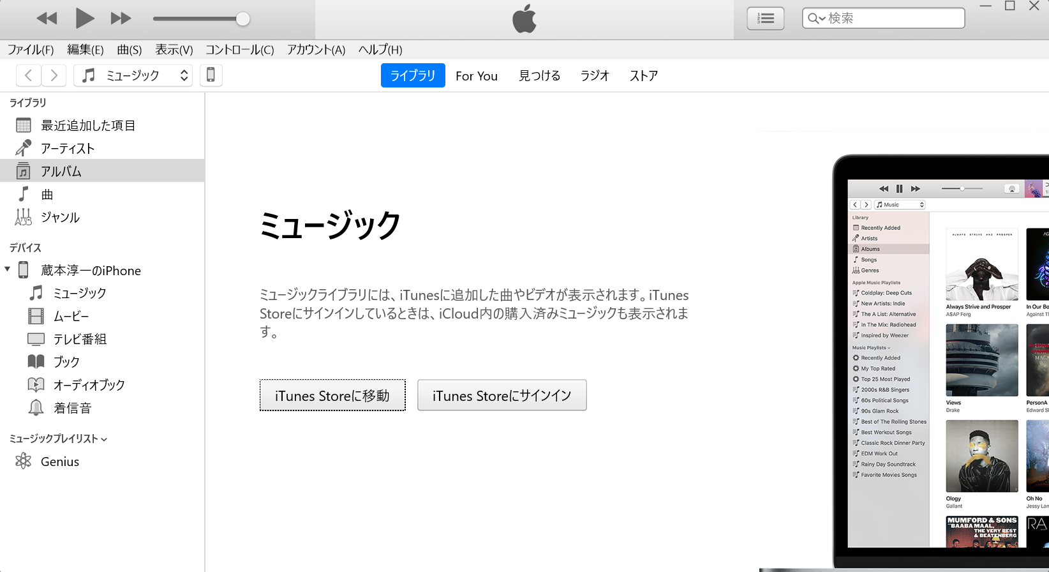1049x572 pixels.
Task: Adjust the volume slider knob
Action: pos(242,19)
